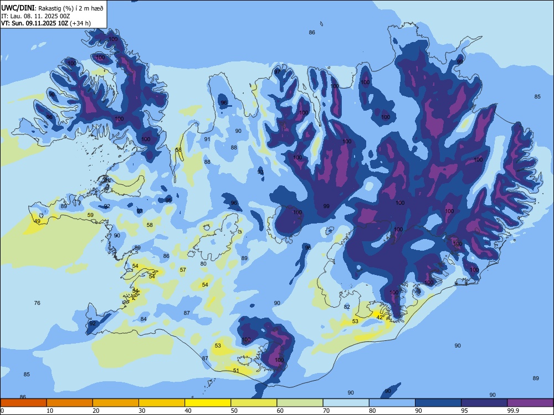Click the humidity value '49' on the map
Image resolution: width=554 pixels, height=415 pixels.
point(37,221)
